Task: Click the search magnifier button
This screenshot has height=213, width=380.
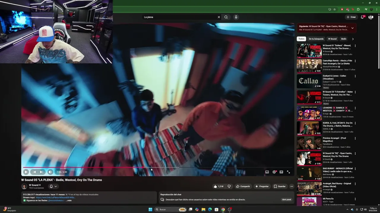Action: (226, 17)
